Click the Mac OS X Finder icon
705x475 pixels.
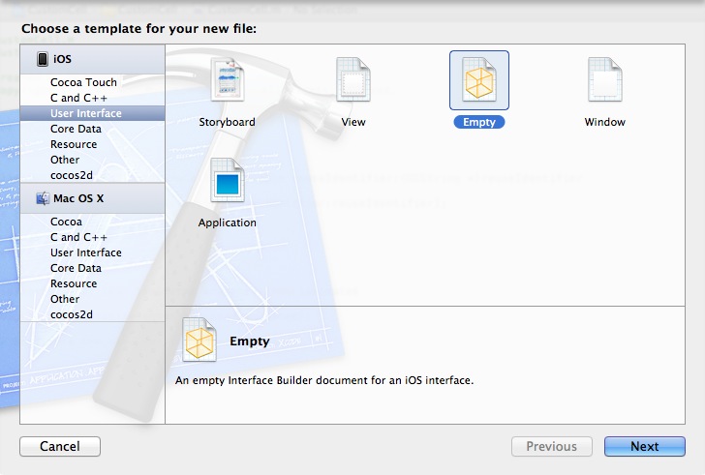pyautogui.click(x=43, y=198)
